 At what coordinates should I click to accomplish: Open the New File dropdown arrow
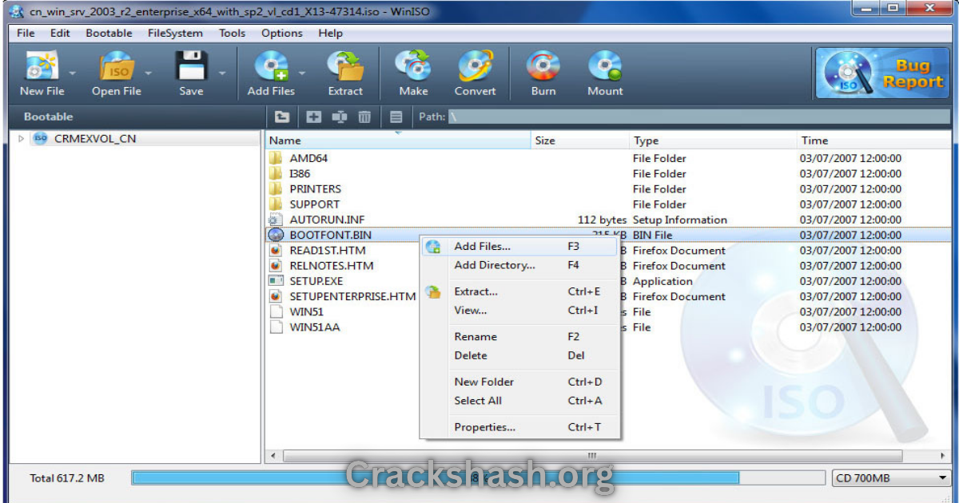click(72, 73)
